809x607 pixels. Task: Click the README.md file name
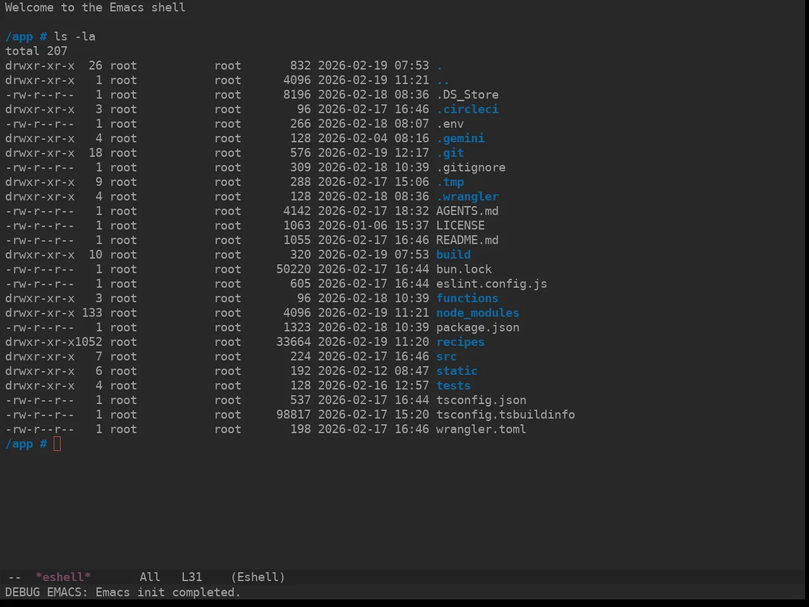point(468,240)
